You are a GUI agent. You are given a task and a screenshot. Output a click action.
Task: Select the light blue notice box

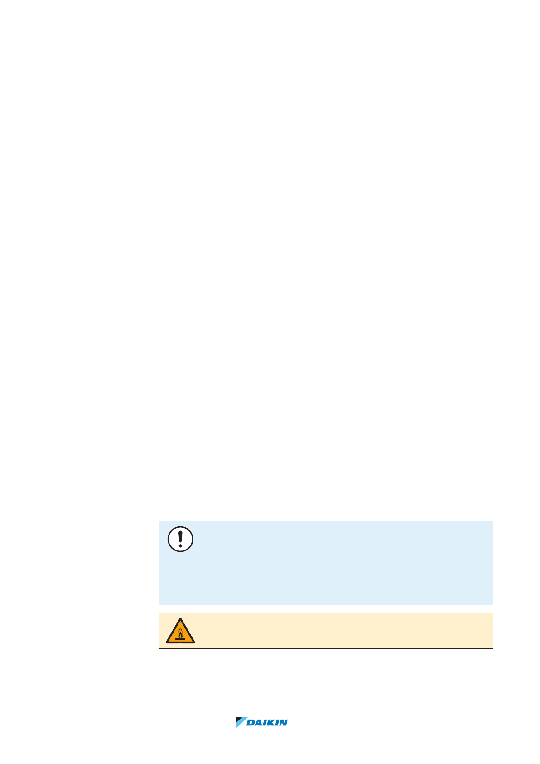tap(326, 563)
